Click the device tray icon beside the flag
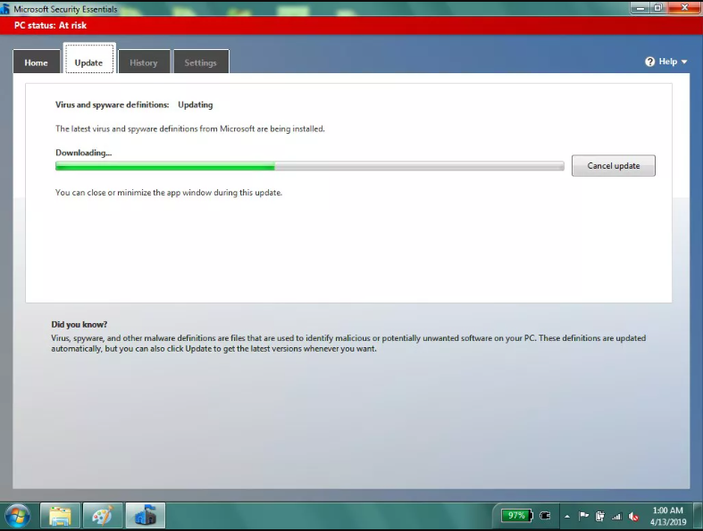This screenshot has height=531, width=703. coord(600,516)
